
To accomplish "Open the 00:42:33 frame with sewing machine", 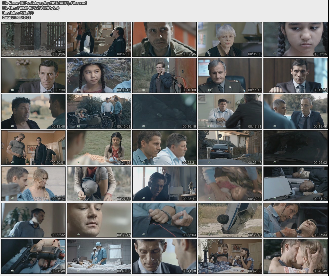I will point(230,256).
